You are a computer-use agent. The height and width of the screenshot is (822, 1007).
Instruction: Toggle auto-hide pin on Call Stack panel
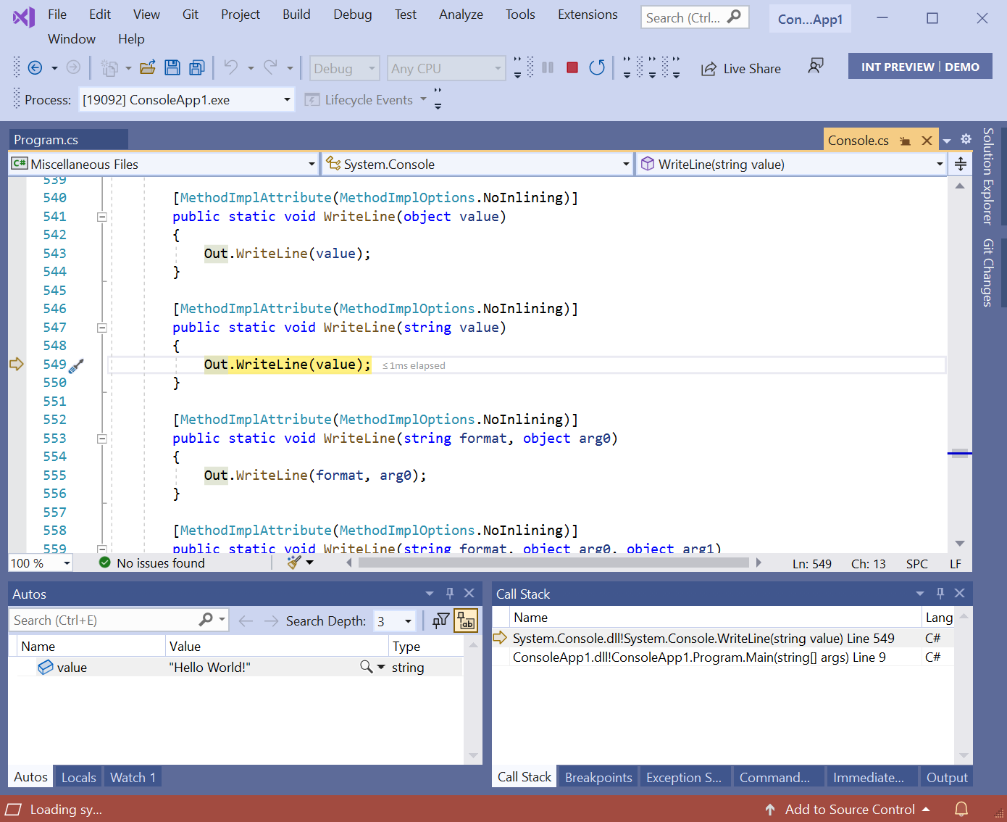940,593
